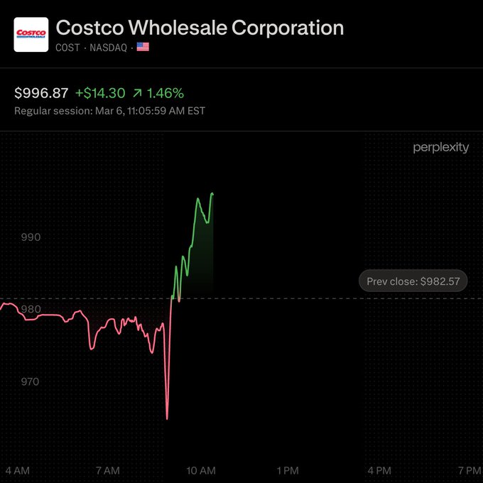Select the 10 AM time axis marker

[x=200, y=470]
